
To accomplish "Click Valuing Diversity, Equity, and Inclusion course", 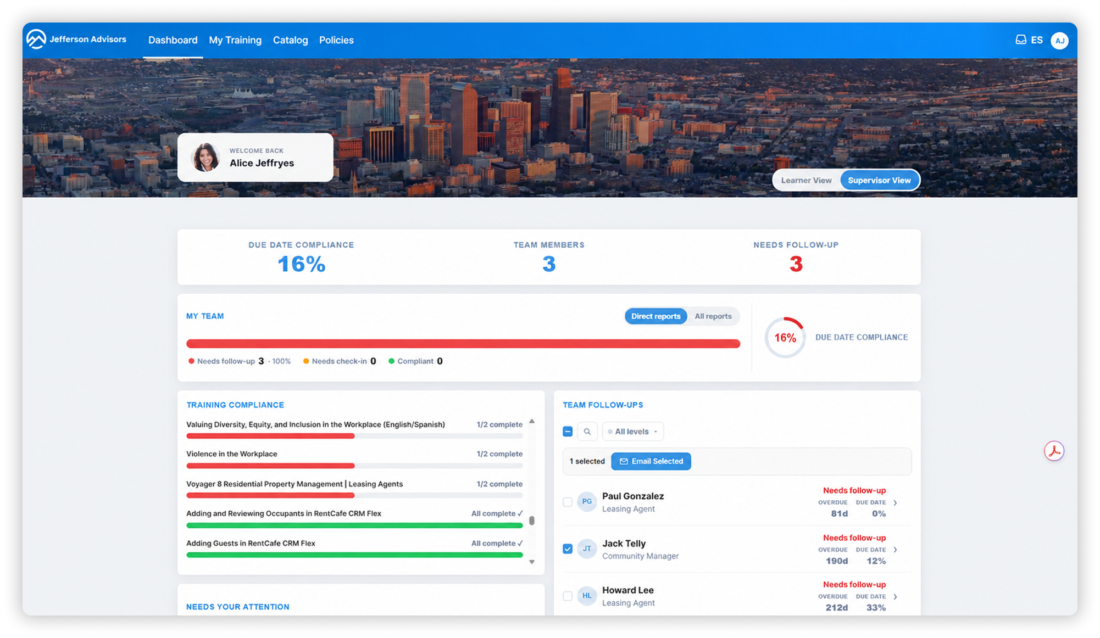I will point(315,424).
